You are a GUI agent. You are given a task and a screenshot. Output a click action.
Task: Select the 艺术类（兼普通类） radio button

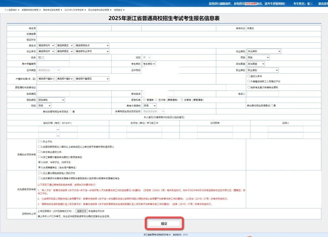[156, 100]
